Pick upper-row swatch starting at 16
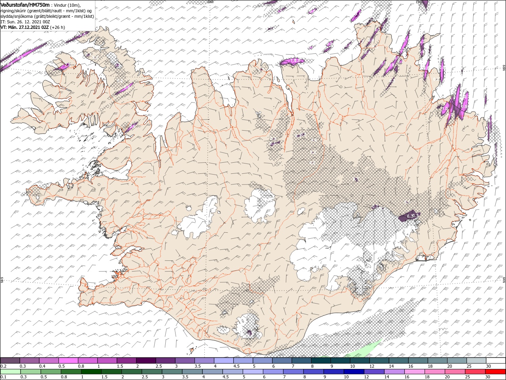 point(417,361)
